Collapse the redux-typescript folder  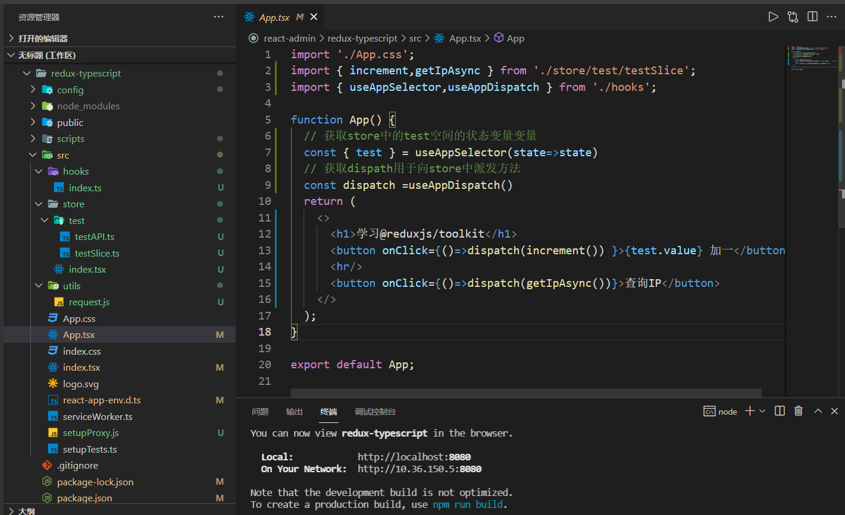point(26,73)
